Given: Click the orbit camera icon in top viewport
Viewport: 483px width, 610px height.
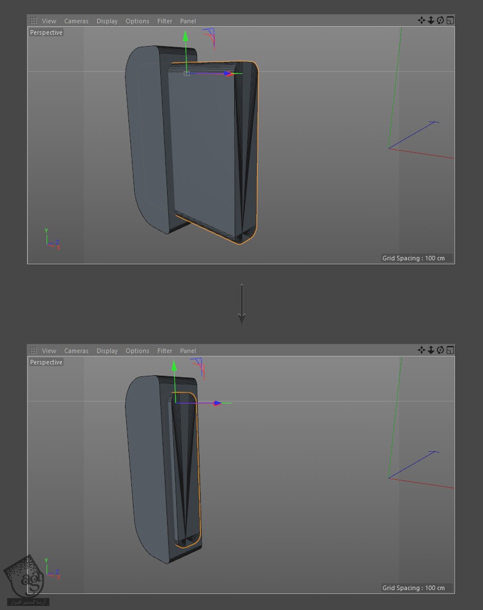Looking at the screenshot, I should coord(440,20).
